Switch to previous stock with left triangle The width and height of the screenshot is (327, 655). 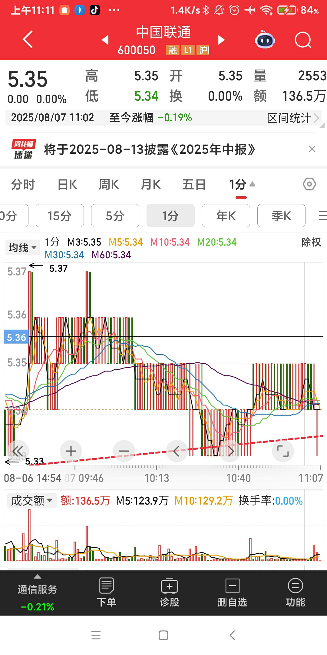[x=105, y=40]
